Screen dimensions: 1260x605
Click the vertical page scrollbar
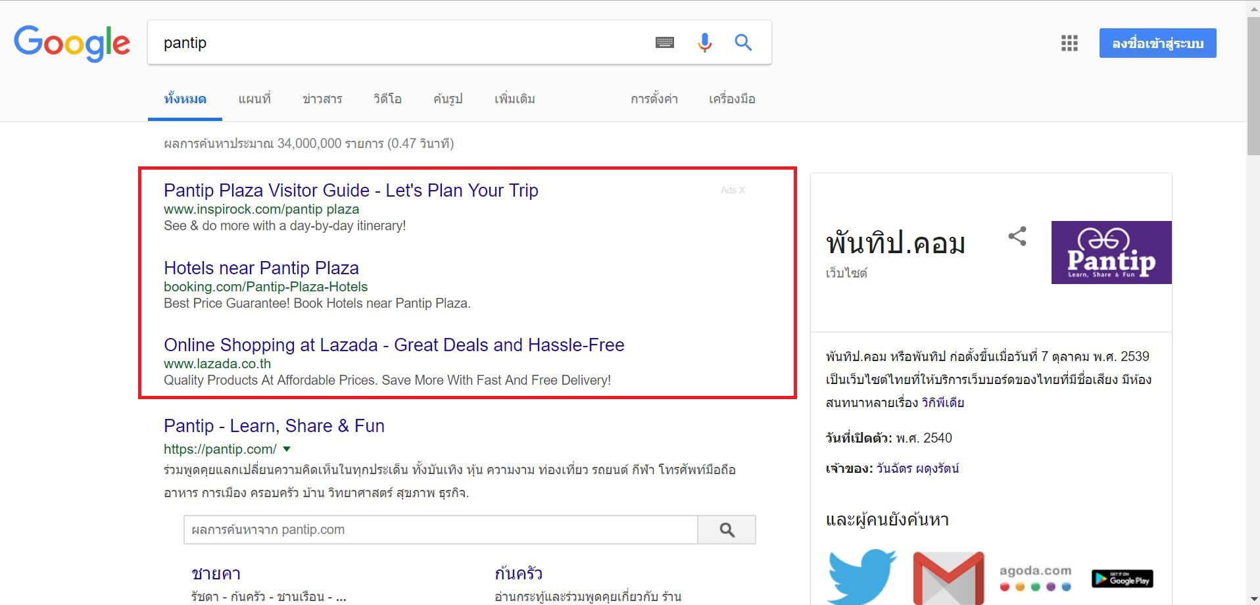pos(1253,85)
